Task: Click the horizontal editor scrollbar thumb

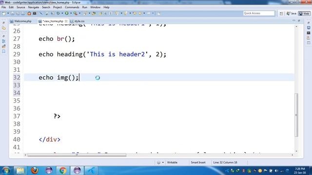Action: [77, 155]
